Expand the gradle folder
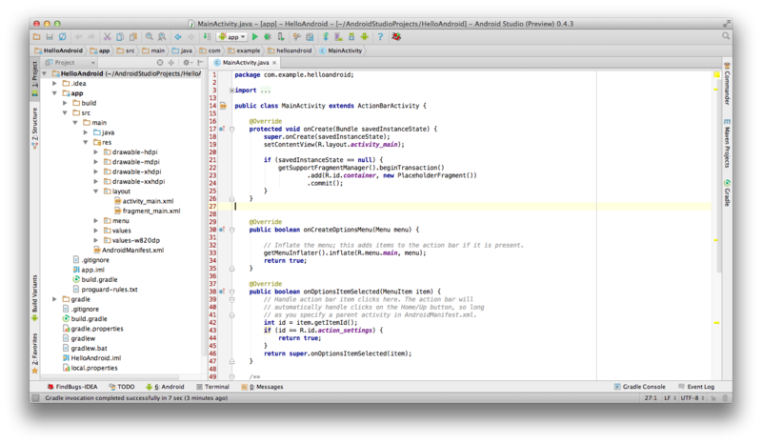This screenshot has width=762, height=444. click(54, 299)
